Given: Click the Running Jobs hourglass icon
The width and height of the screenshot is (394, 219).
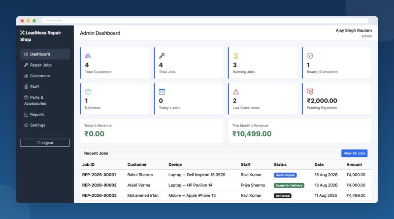Looking at the screenshot, I should coord(236,56).
